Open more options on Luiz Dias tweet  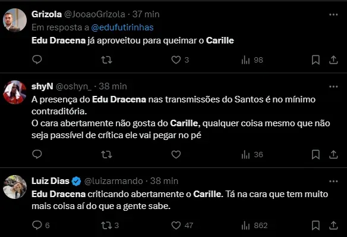pyautogui.click(x=333, y=182)
